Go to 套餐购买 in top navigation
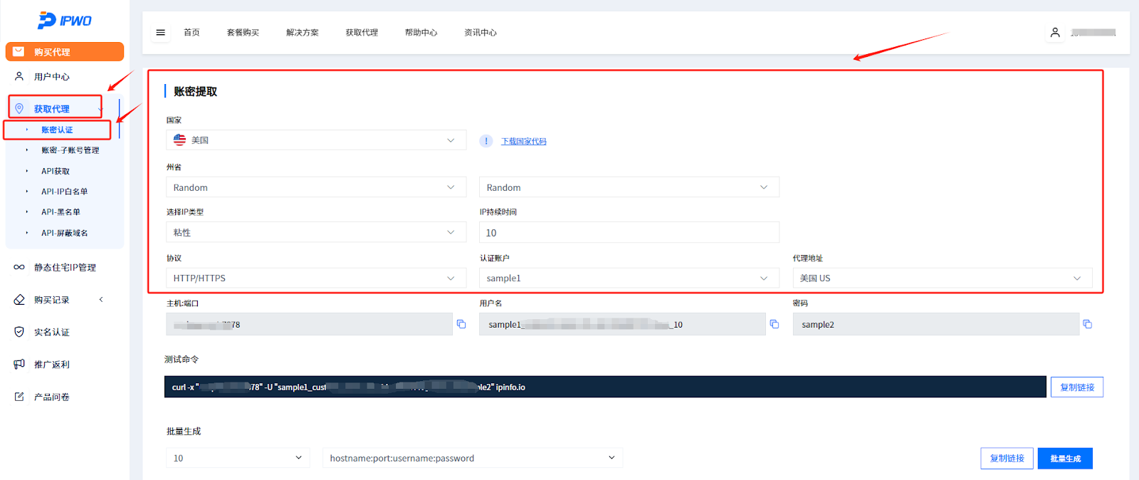Viewport: 1139px width, 480px height. pyautogui.click(x=243, y=33)
